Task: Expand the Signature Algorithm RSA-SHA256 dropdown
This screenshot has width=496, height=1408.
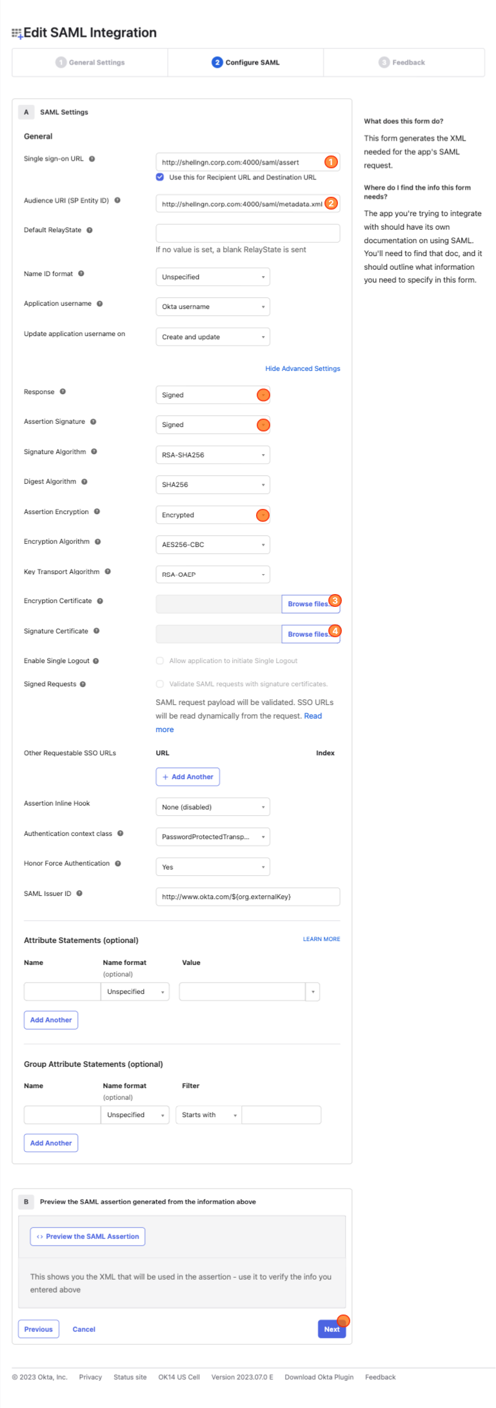Action: click(x=213, y=455)
